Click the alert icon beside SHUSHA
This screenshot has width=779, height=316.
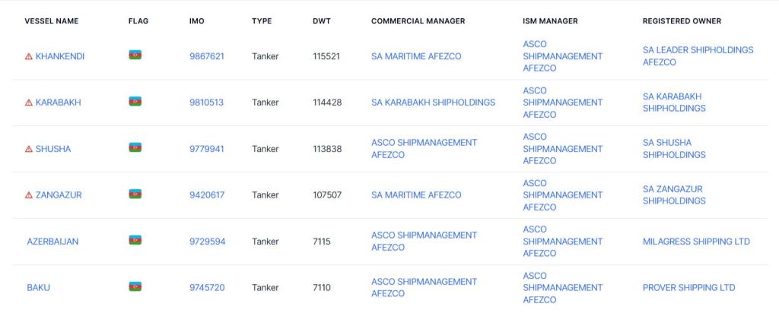pyautogui.click(x=29, y=149)
